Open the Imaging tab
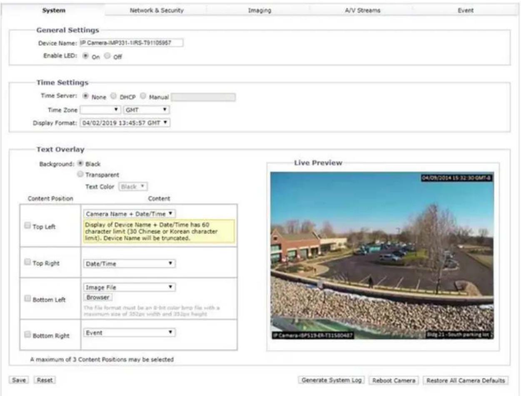521x396 pixels. point(259,10)
